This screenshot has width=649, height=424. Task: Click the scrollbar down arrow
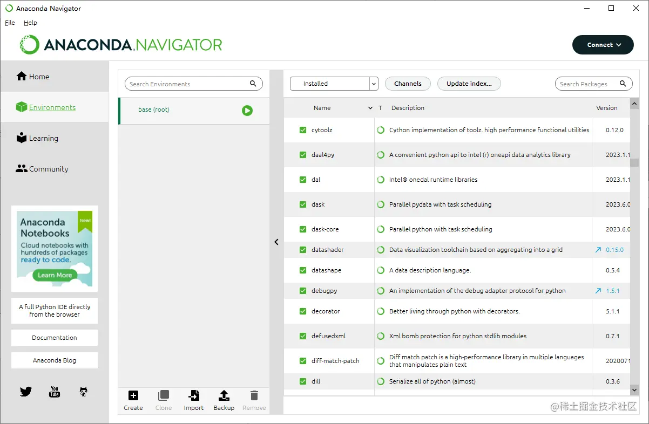(x=634, y=391)
